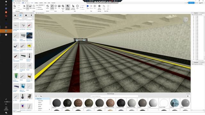Select the yellow Alvin Button model thumbnail
This screenshot has height=115, width=205.
pos(29,46)
